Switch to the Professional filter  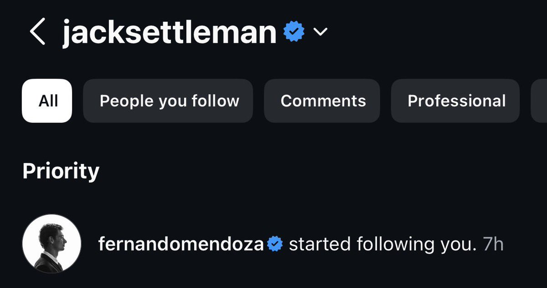pyautogui.click(x=456, y=101)
